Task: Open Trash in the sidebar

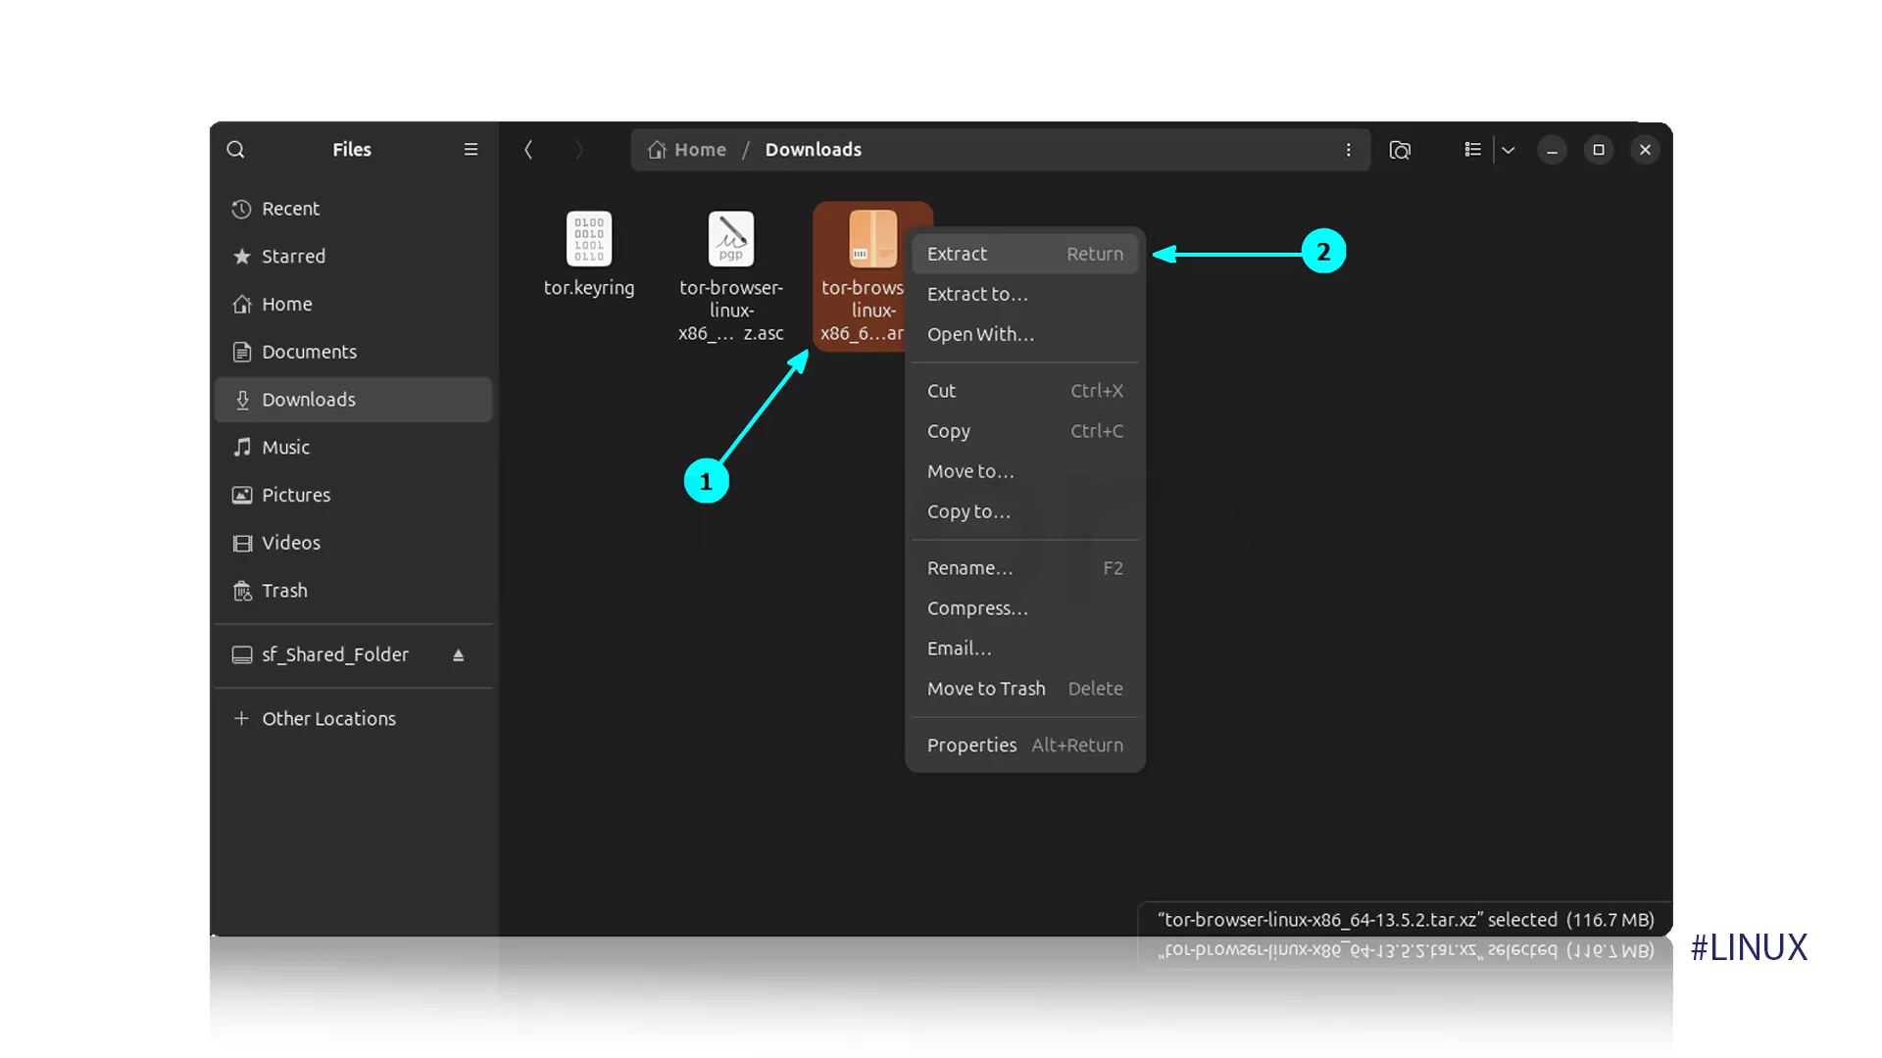Action: 353,591
